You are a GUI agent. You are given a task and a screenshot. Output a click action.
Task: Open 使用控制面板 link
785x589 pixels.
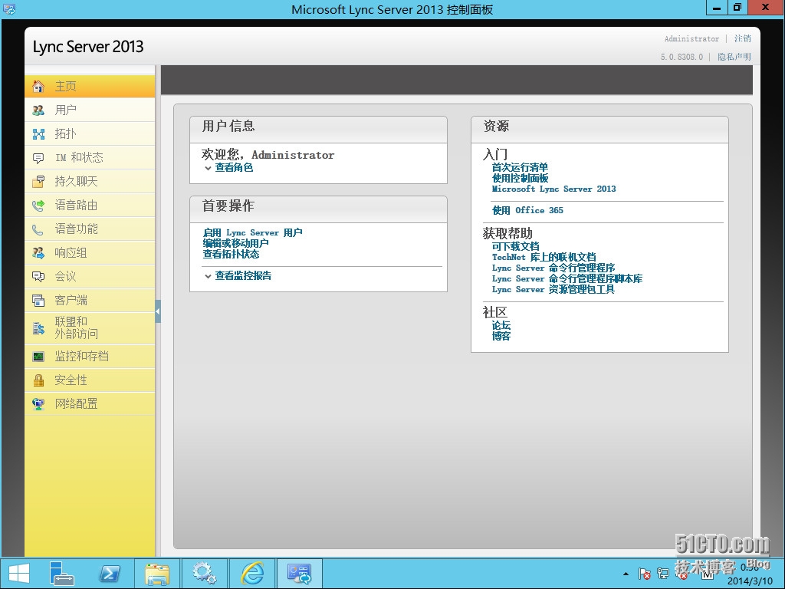[x=520, y=178]
